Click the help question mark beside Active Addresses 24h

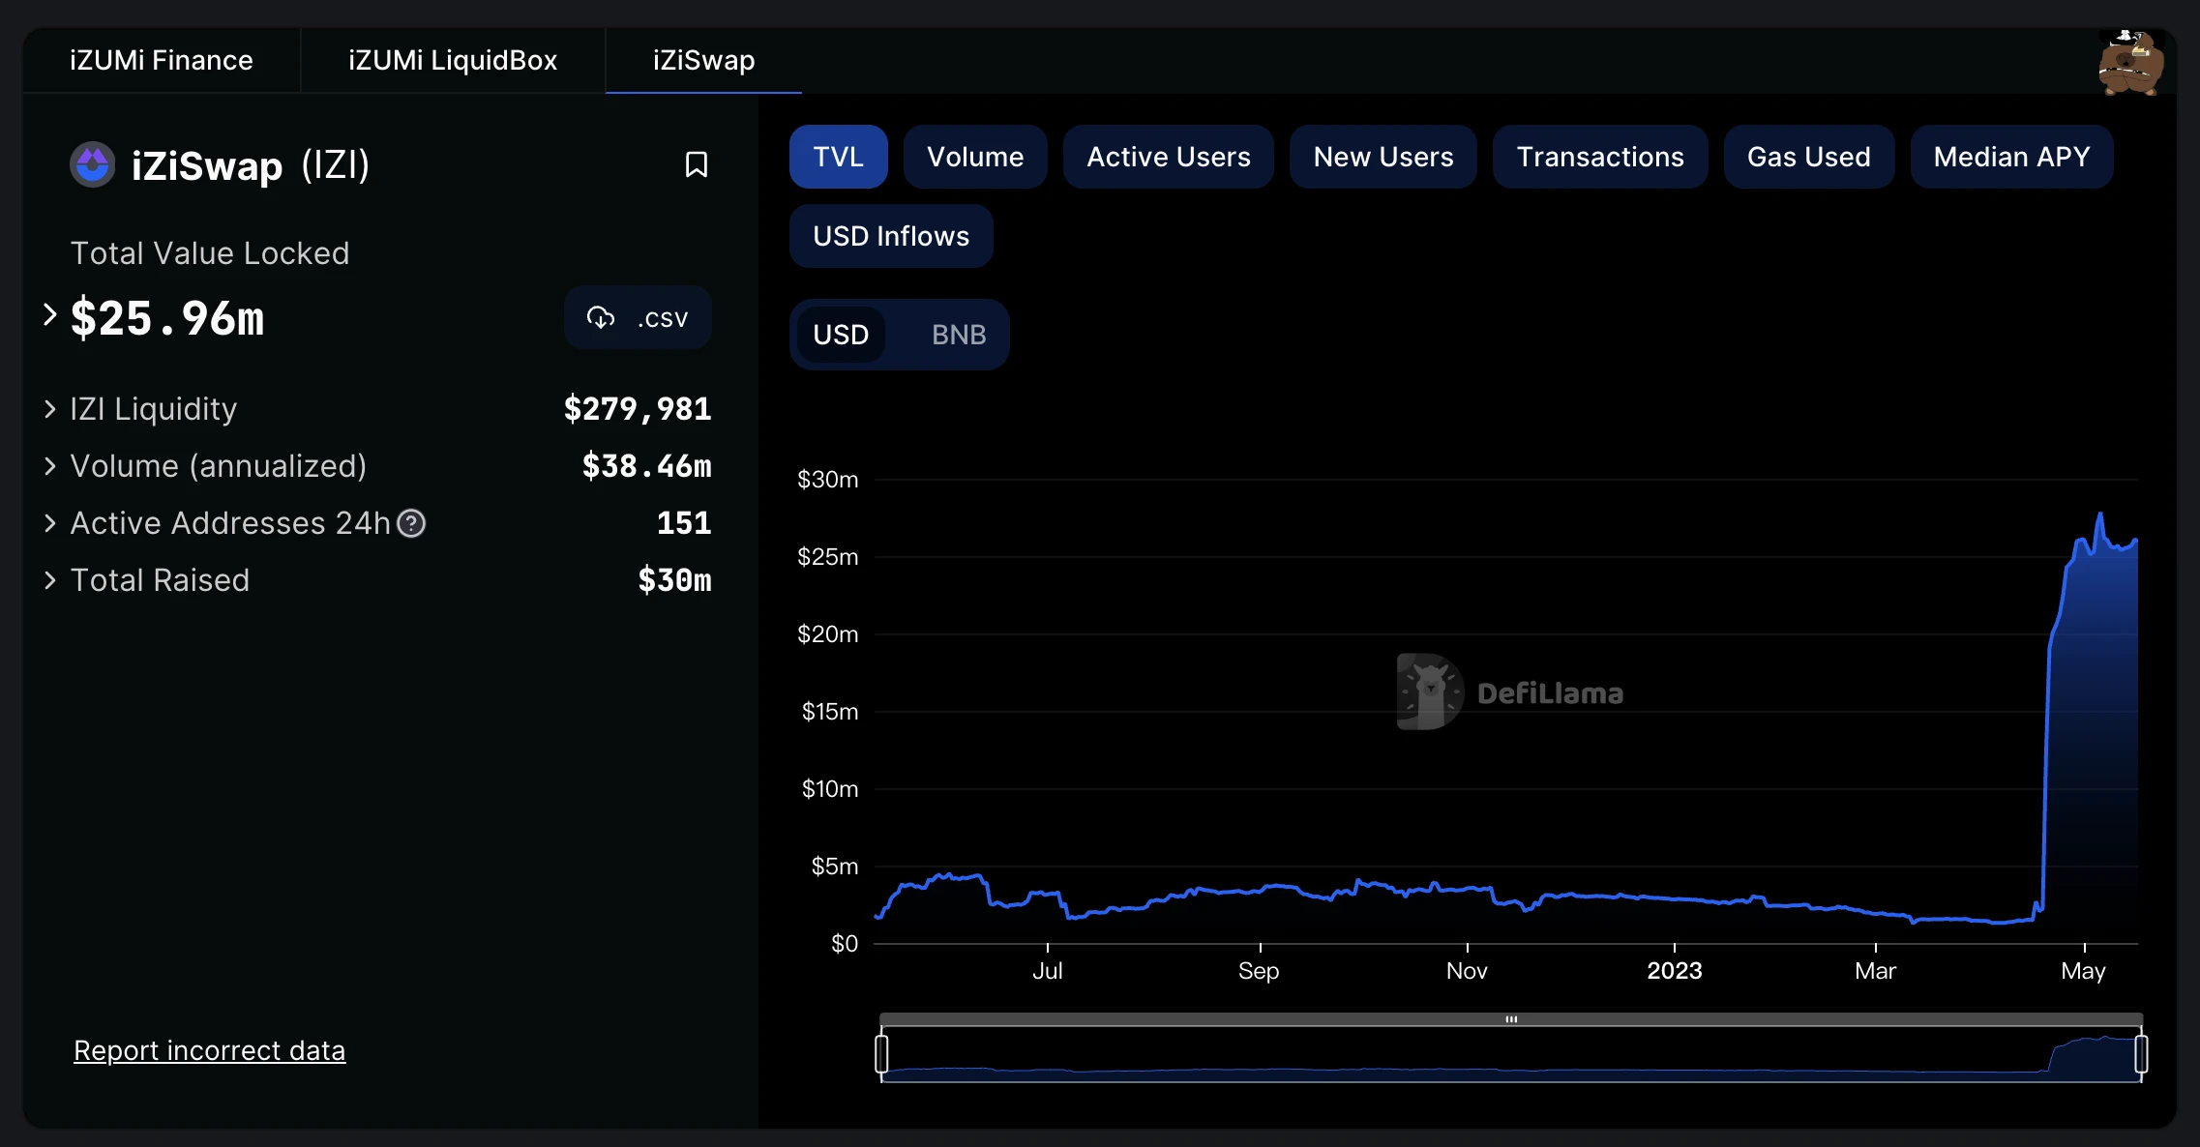point(412,523)
